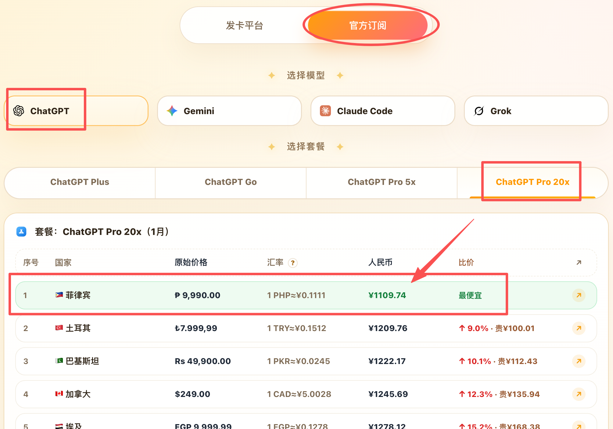
Task: Select the 官方订阅 toggle option
Action: pos(368,25)
